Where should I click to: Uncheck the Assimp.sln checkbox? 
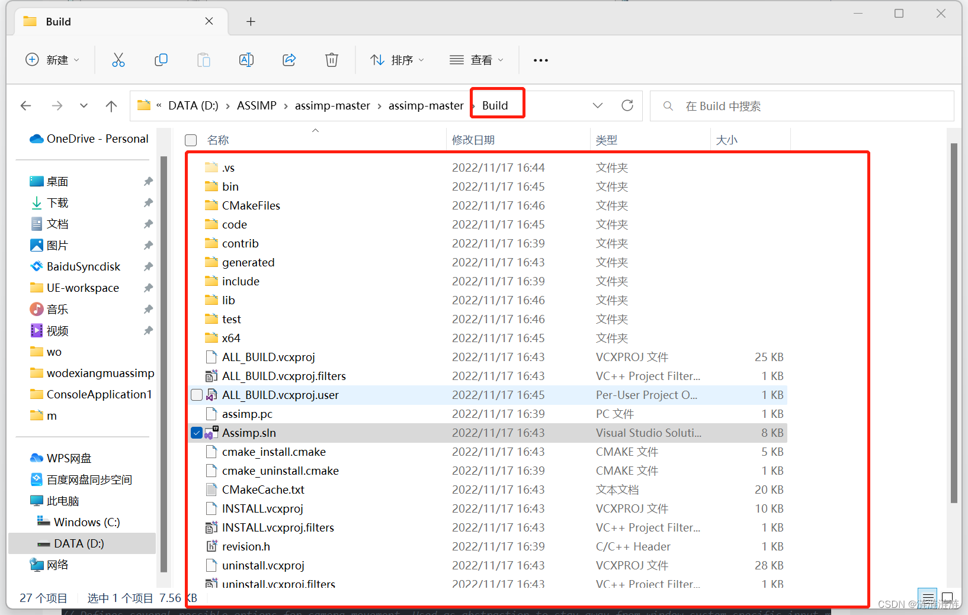pyautogui.click(x=197, y=433)
